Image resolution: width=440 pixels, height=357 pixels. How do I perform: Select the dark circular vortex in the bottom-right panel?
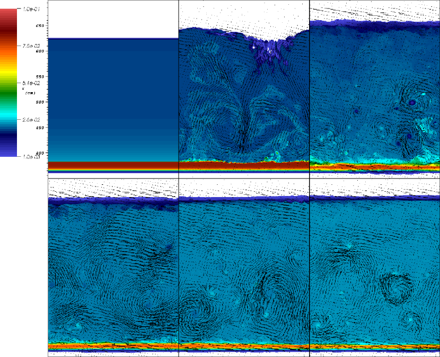click(x=395, y=289)
